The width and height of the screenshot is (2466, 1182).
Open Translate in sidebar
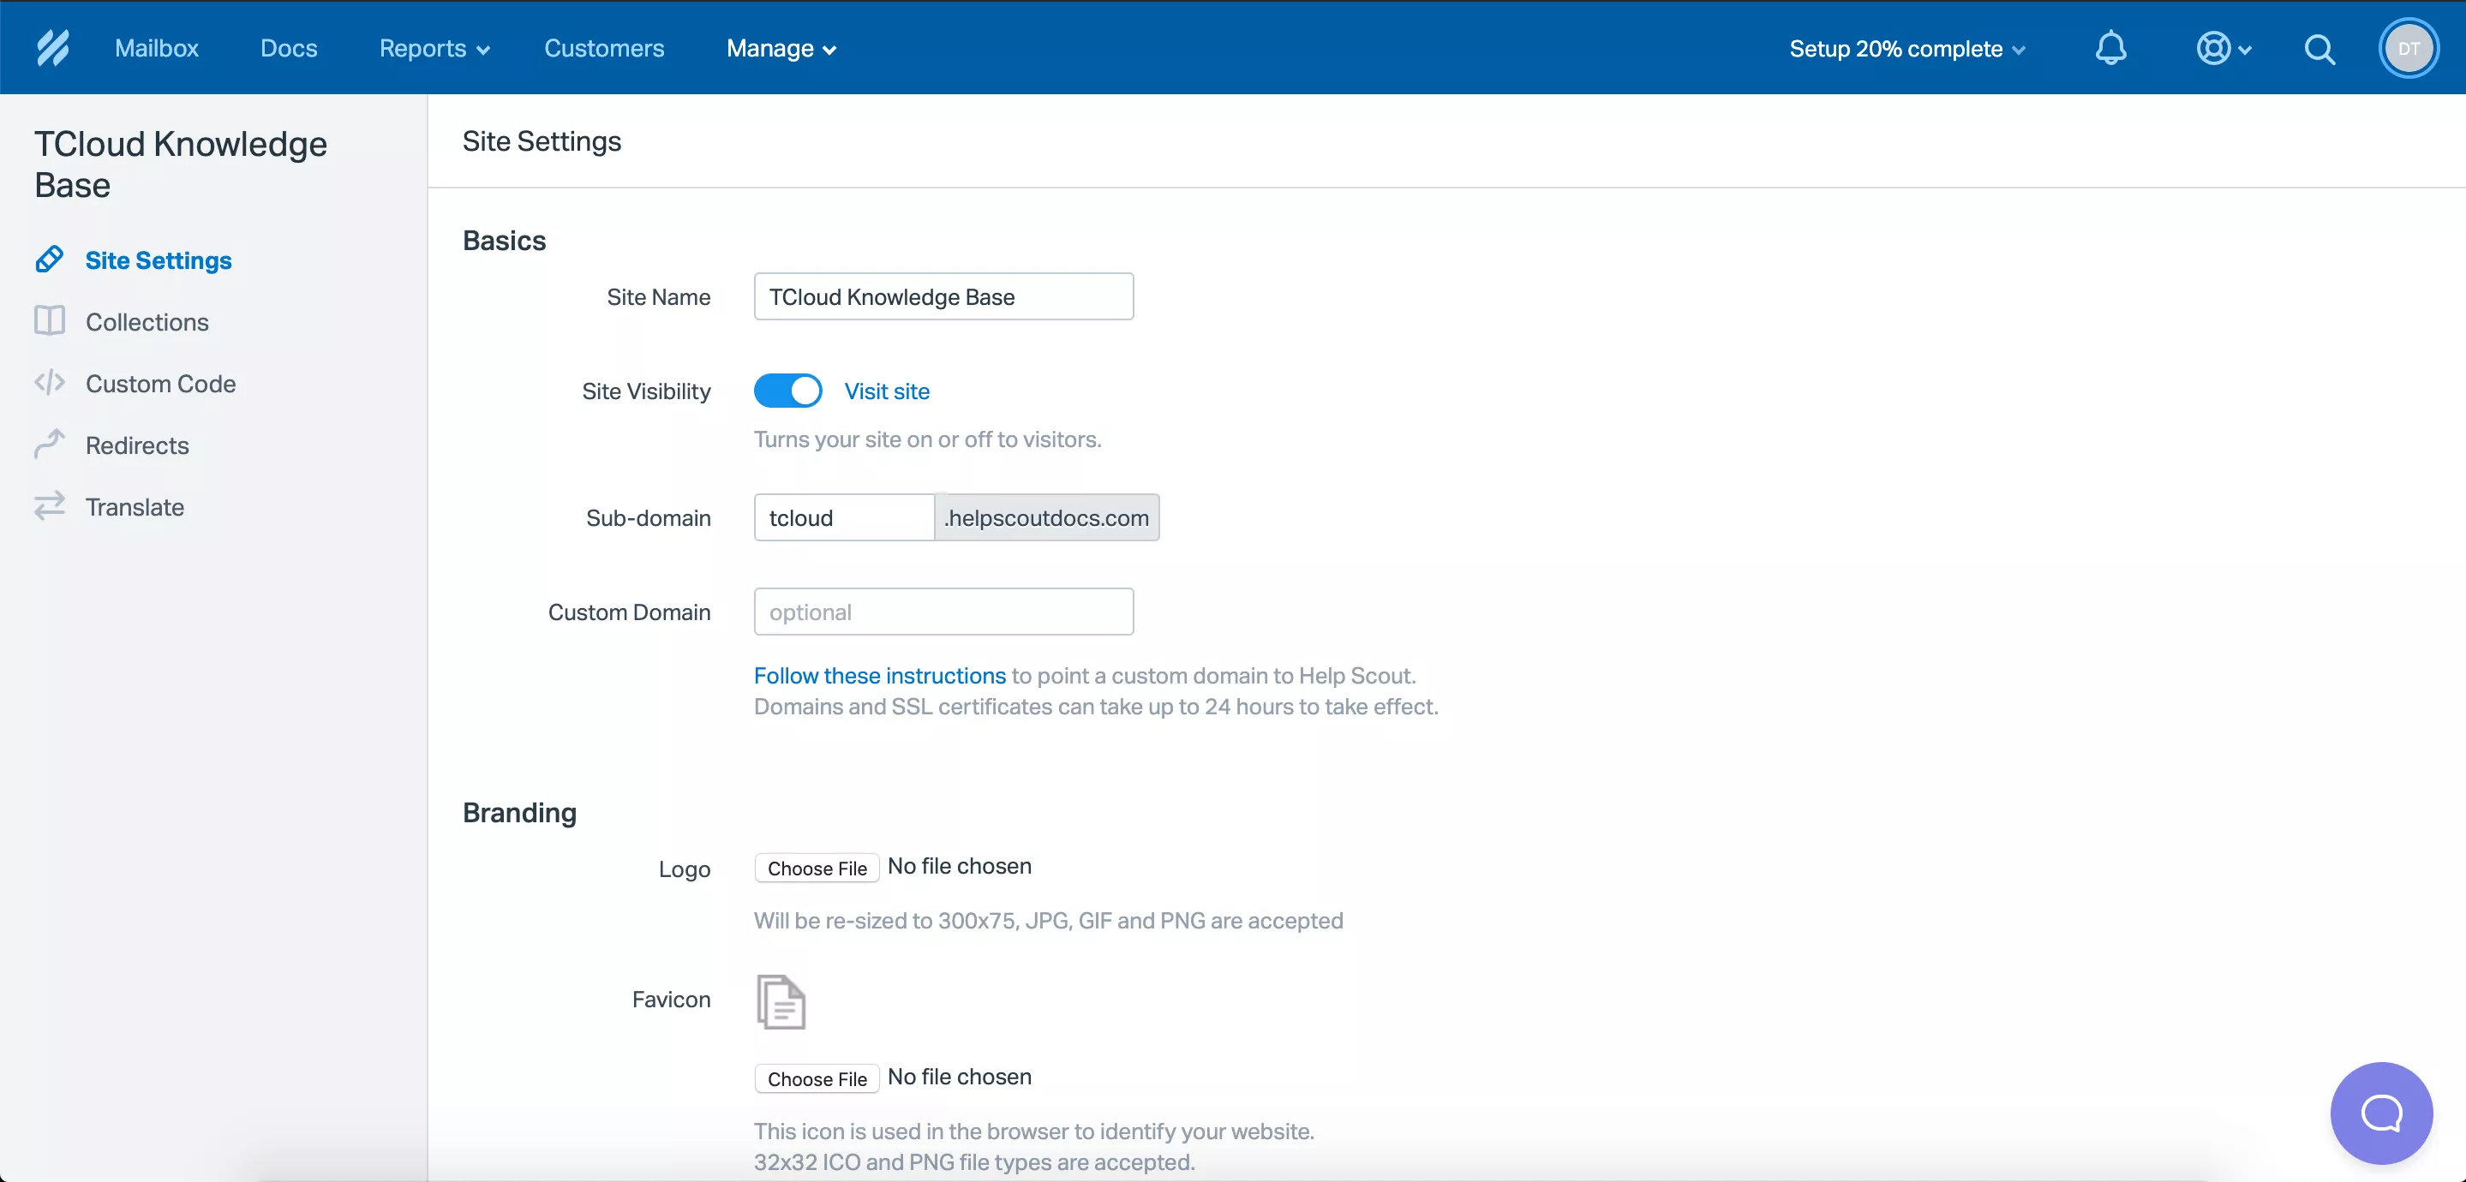(134, 506)
